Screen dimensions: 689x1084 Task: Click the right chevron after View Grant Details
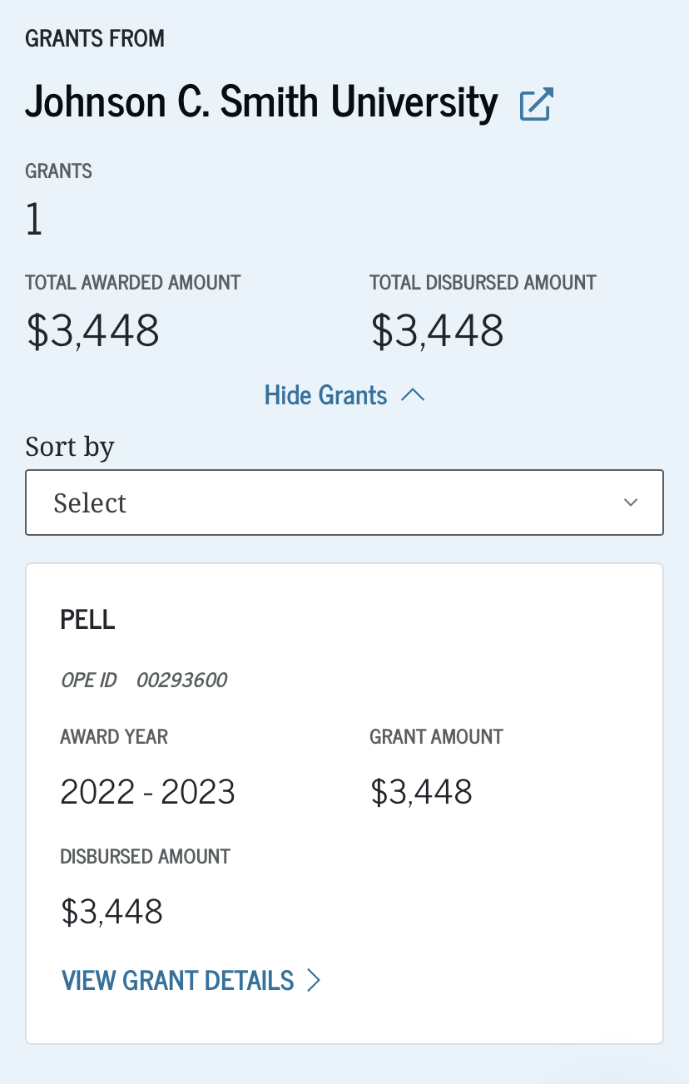pos(314,981)
